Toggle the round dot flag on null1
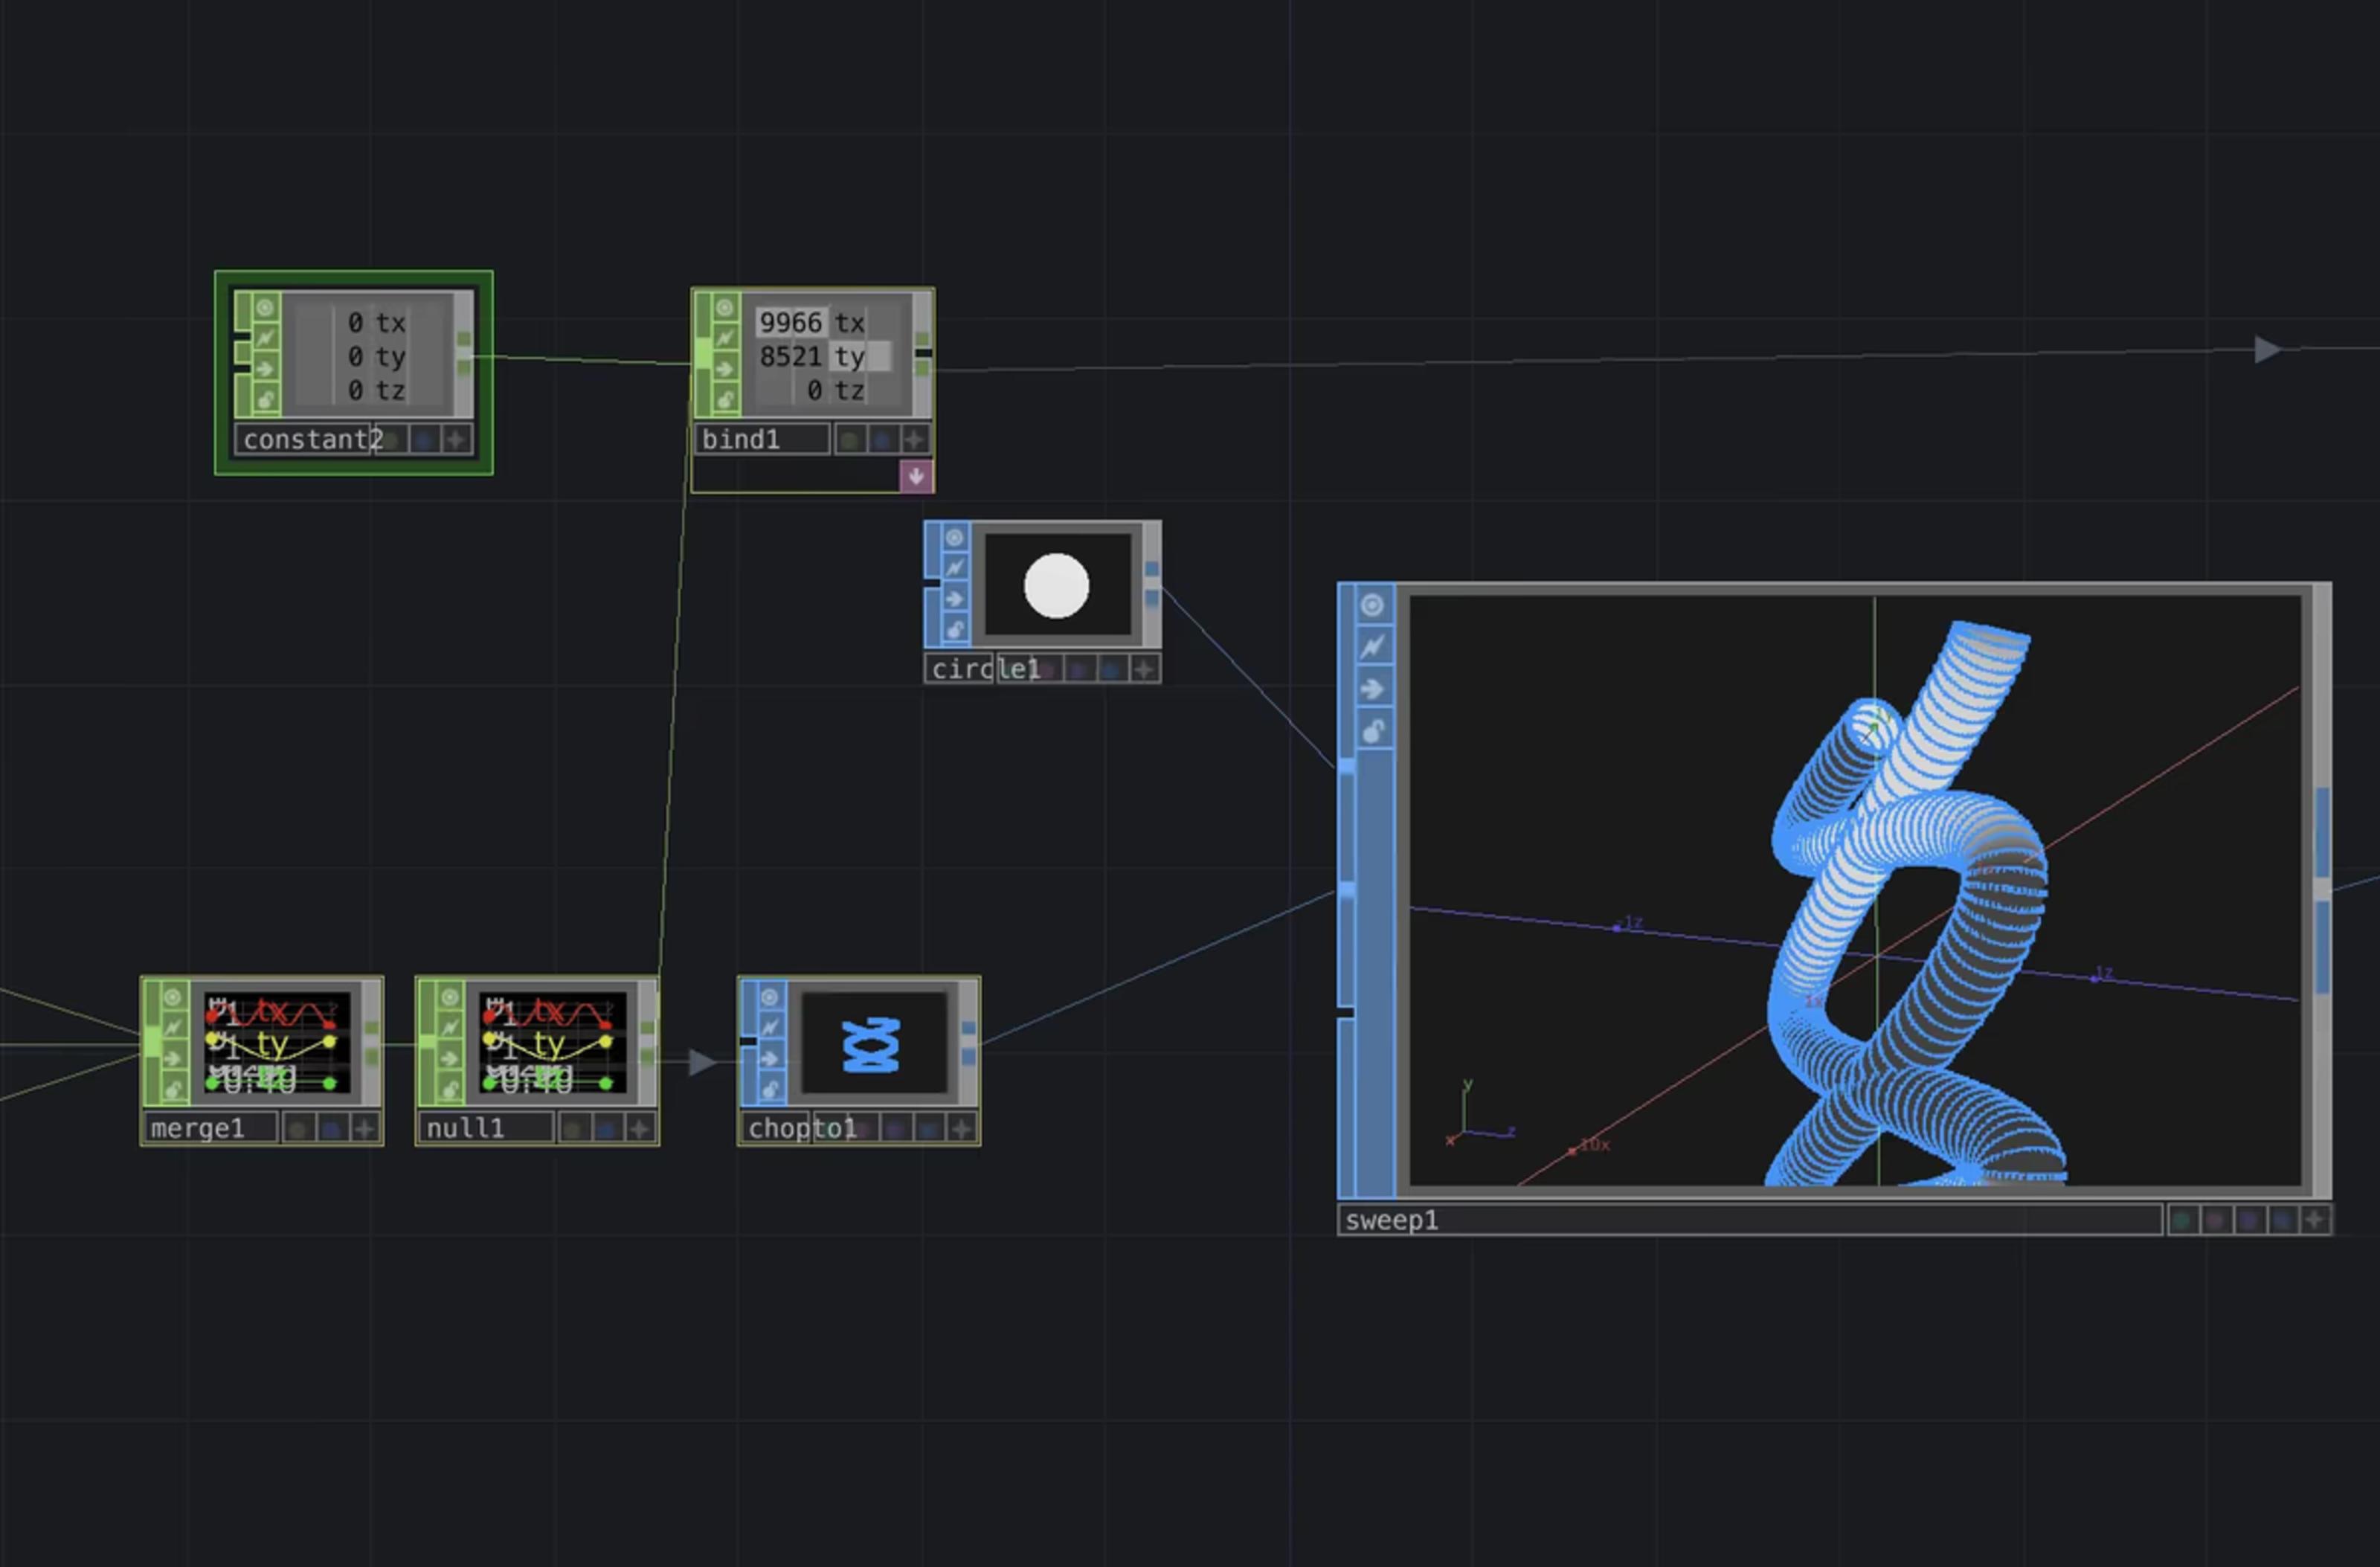This screenshot has height=1567, width=2380. pos(573,1129)
